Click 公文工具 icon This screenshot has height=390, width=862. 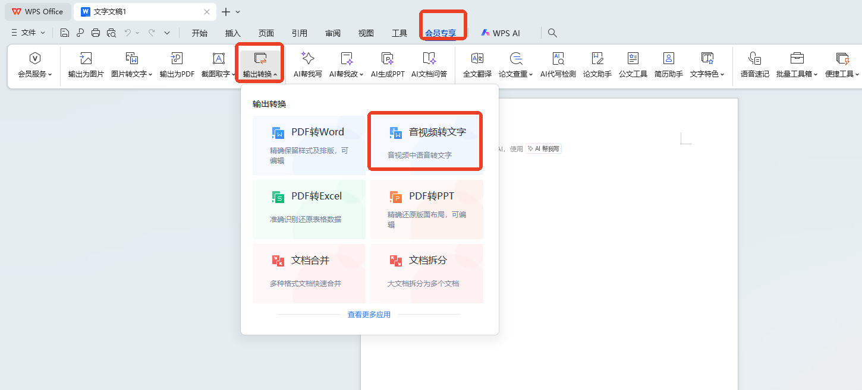pyautogui.click(x=633, y=58)
